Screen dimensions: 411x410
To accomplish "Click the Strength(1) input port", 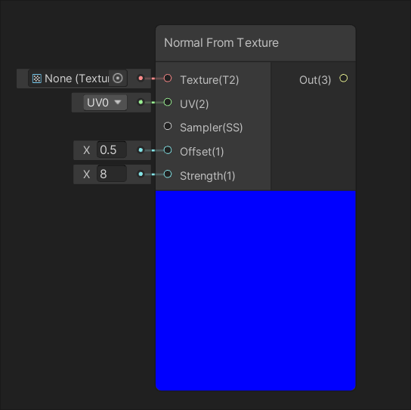I will 168,174.
